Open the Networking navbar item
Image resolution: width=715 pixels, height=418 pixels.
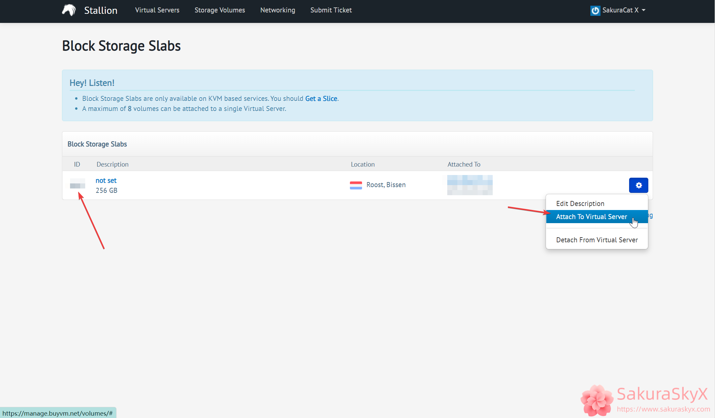click(278, 10)
